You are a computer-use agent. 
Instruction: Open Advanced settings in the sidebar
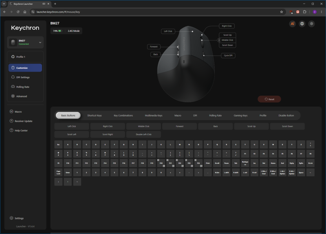pyautogui.click(x=25, y=96)
